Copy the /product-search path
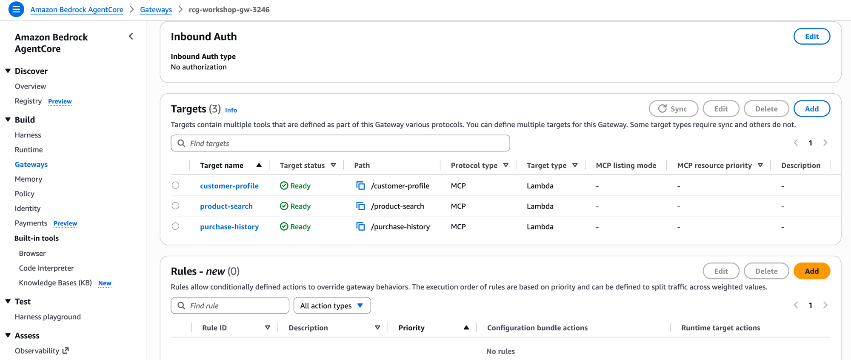The image size is (851, 360). point(360,206)
